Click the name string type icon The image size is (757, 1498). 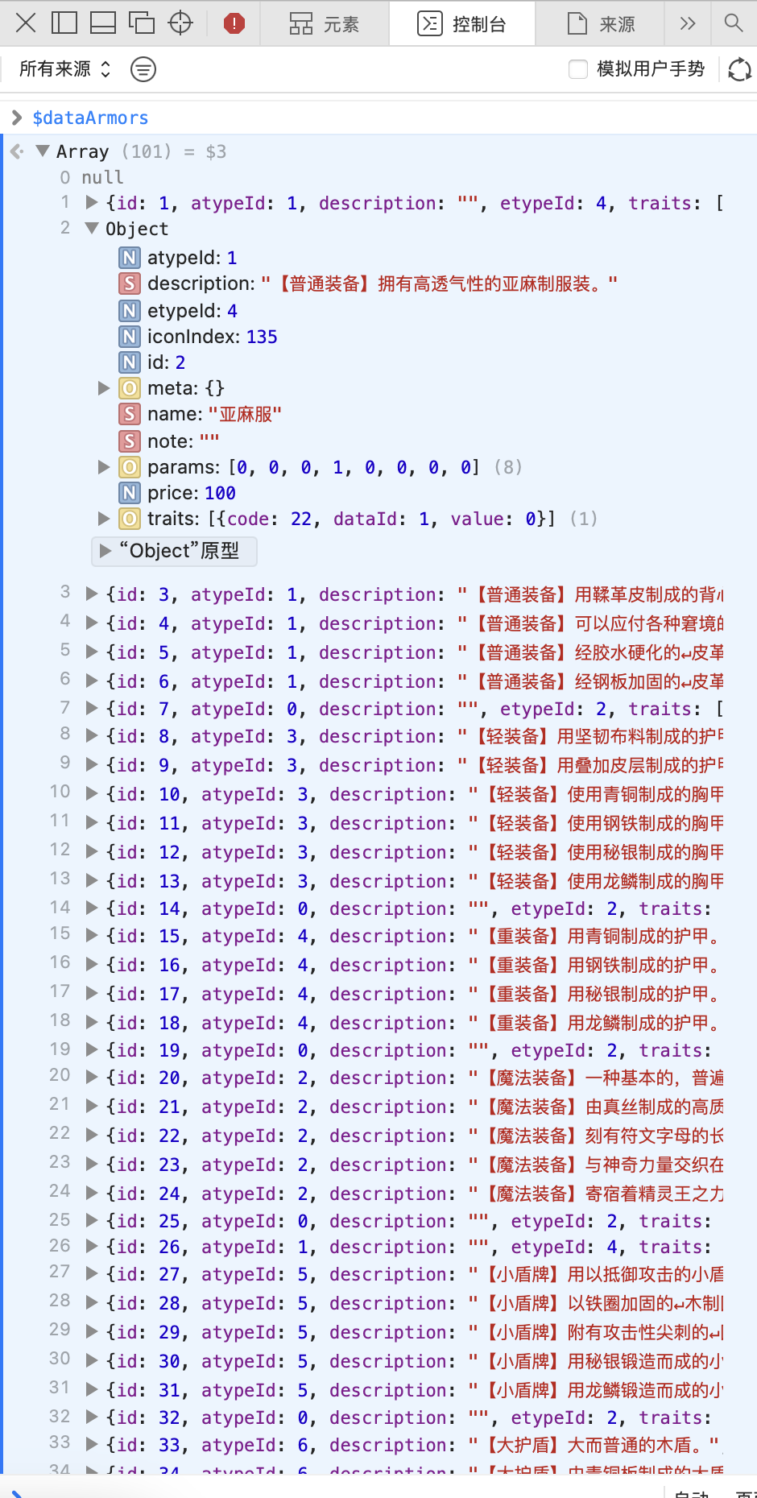point(130,414)
